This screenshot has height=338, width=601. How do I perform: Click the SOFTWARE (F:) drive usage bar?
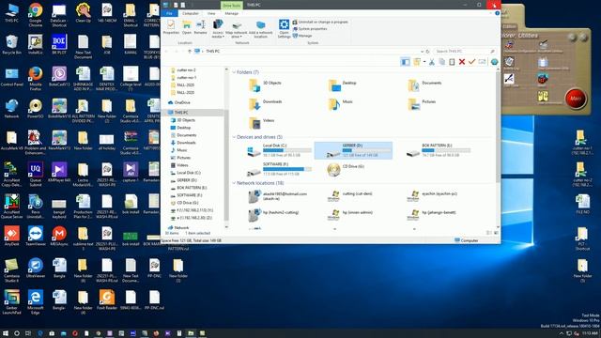286,169
